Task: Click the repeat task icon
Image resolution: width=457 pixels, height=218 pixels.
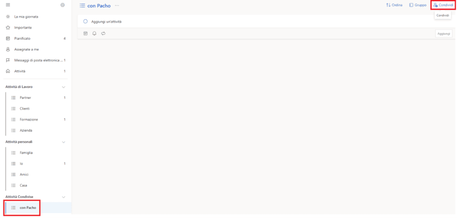Action: [x=103, y=33]
